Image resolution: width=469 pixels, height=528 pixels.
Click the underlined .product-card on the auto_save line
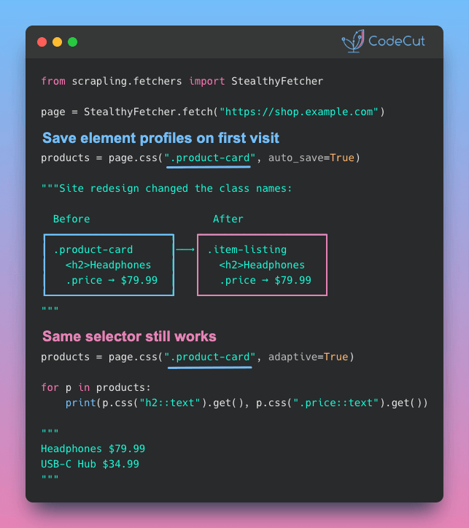tap(209, 158)
